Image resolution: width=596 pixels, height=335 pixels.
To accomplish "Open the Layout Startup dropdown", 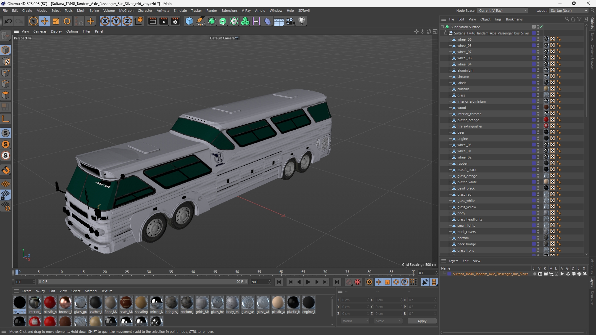I will [568, 11].
